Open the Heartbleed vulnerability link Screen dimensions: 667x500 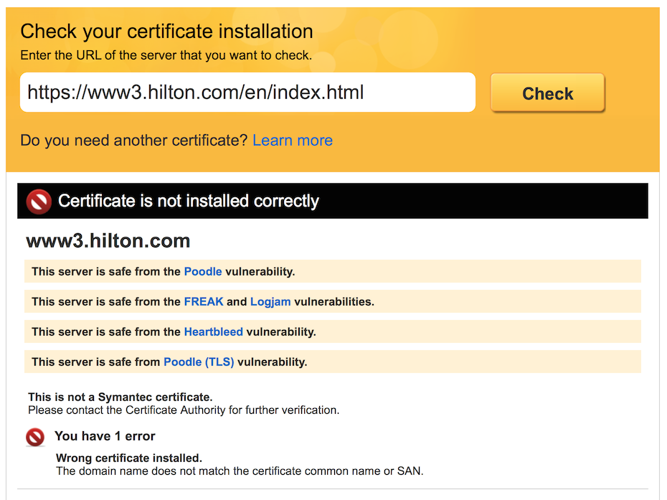pos(214,332)
